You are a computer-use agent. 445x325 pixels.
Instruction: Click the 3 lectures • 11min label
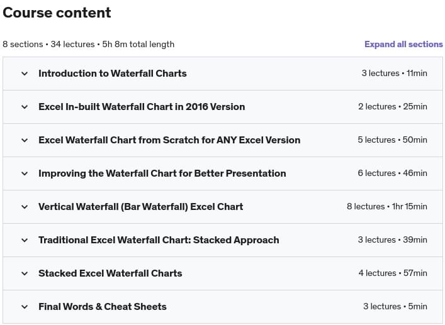click(394, 74)
